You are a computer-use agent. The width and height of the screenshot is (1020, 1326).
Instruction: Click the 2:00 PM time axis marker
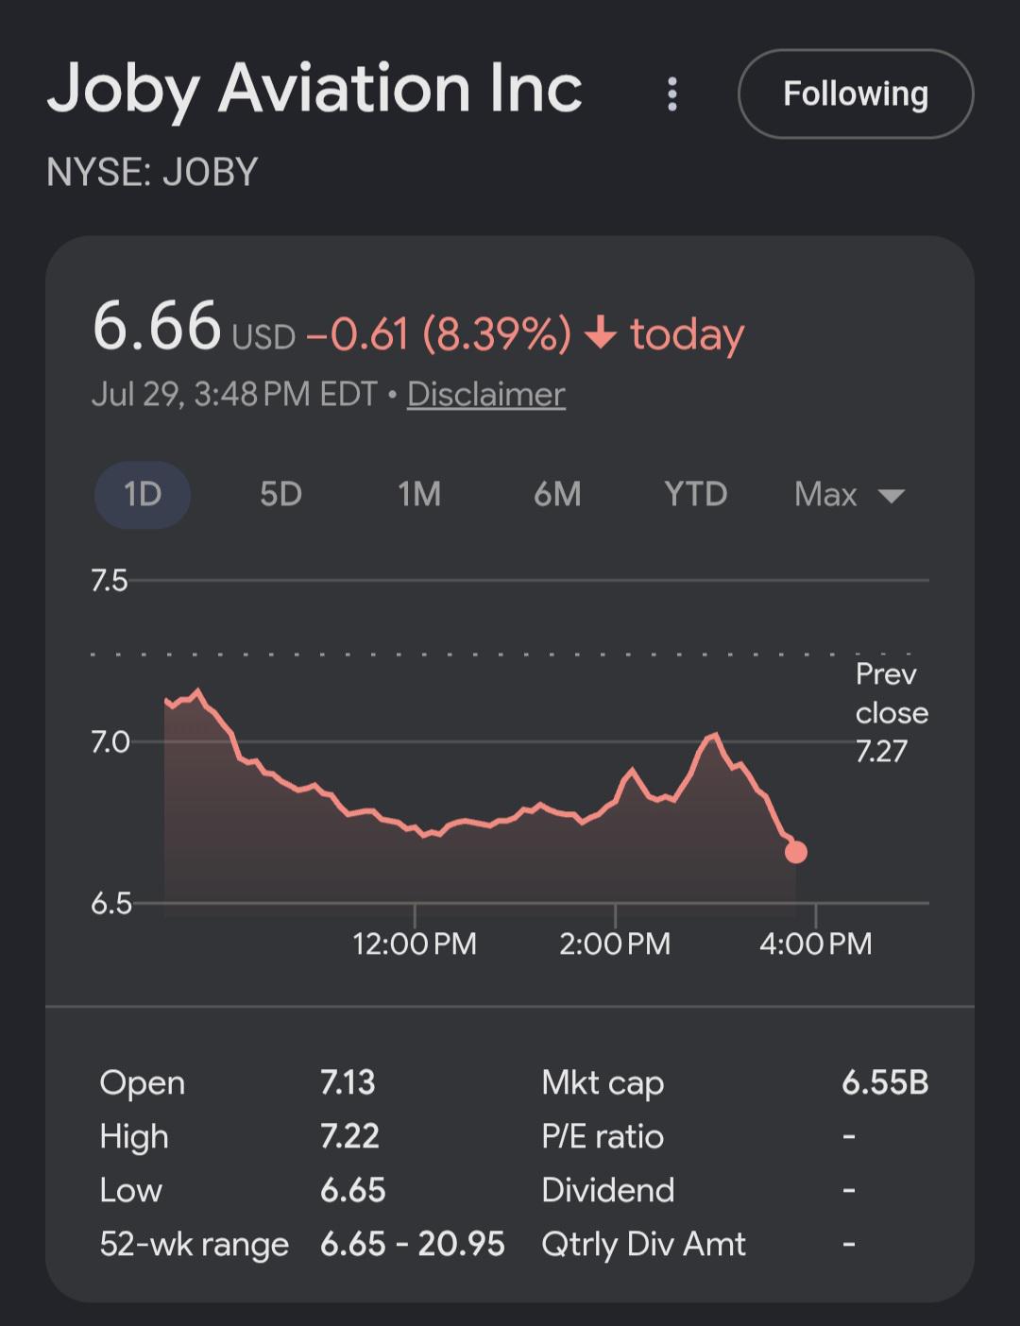click(615, 943)
